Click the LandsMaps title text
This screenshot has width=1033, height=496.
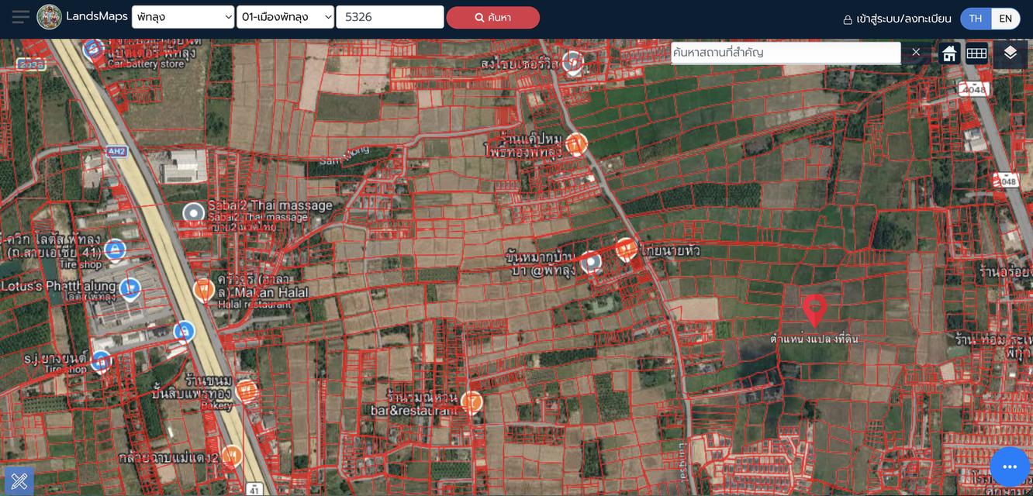tap(97, 16)
